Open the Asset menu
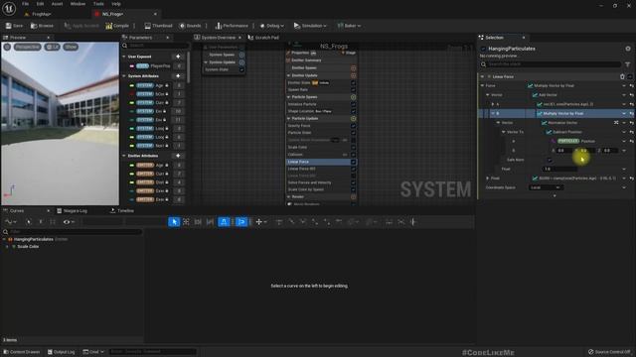The height and width of the screenshot is (357, 636). (57, 4)
